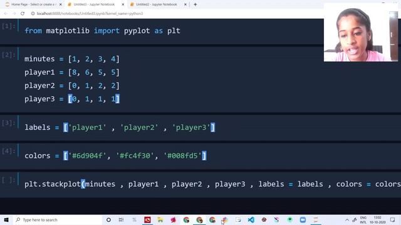Click the labels list line in cell 3
The width and height of the screenshot is (401, 225).
tap(120, 127)
